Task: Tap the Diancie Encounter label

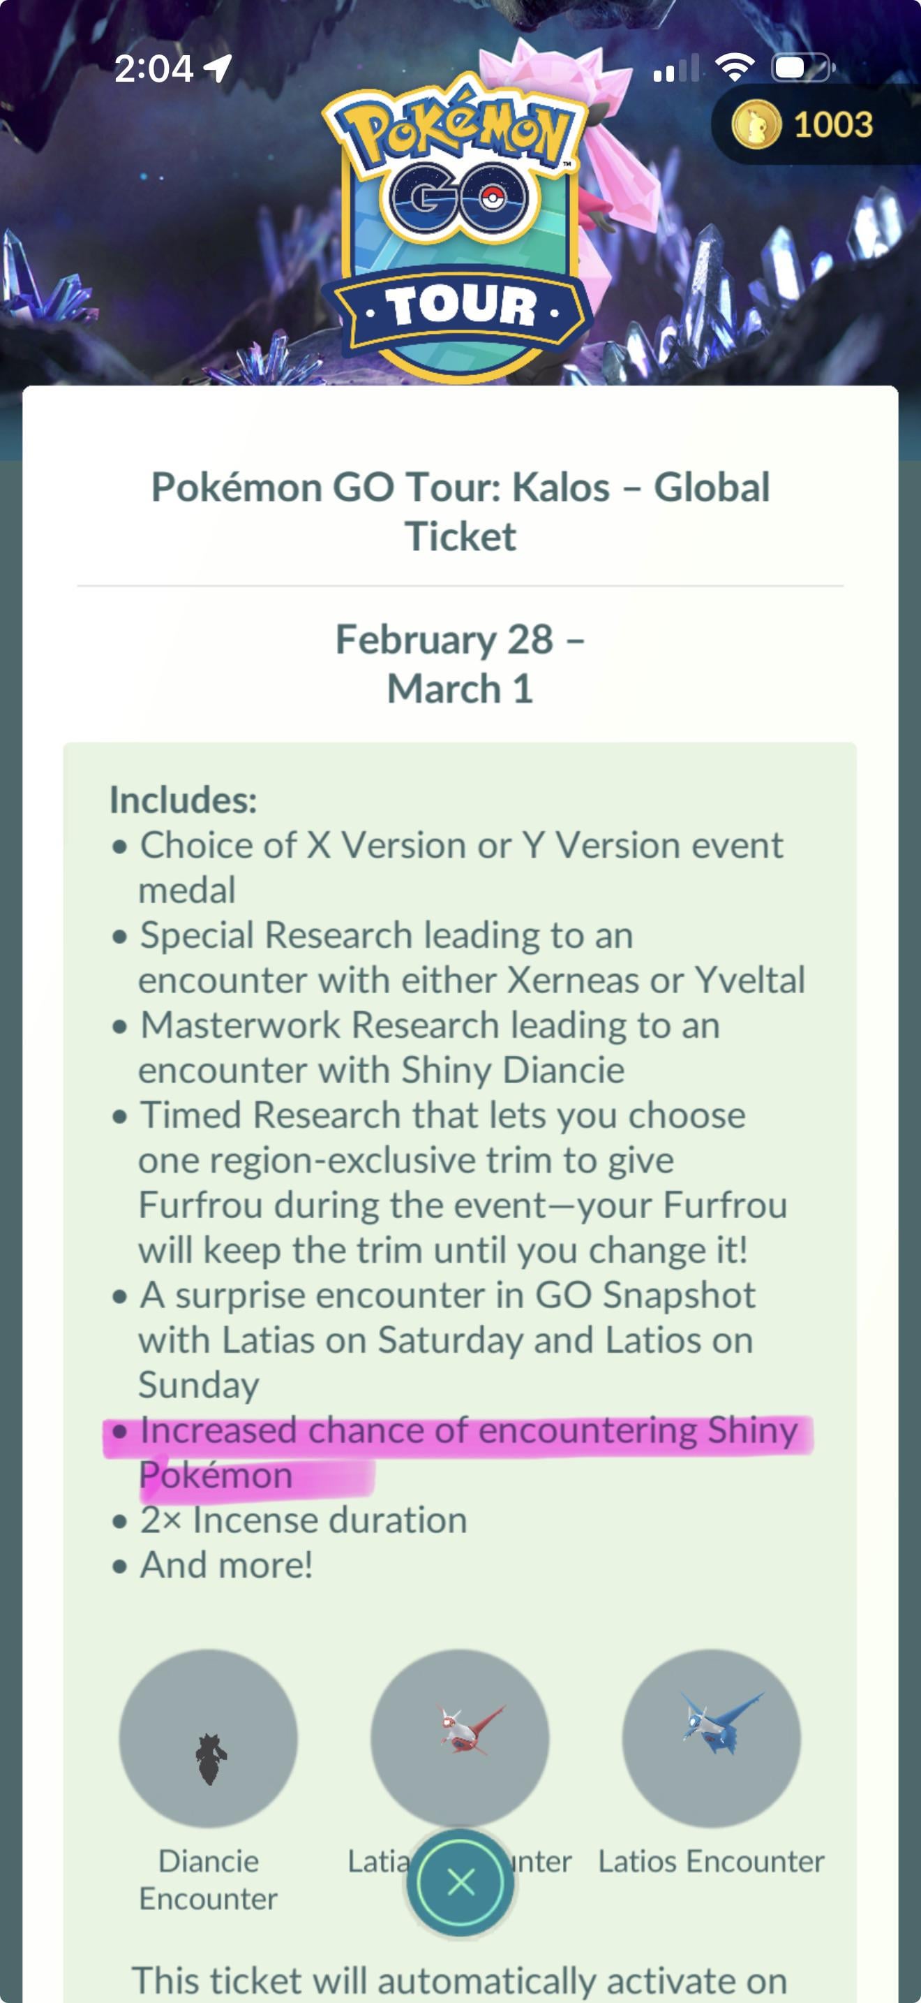Action: click(208, 1880)
